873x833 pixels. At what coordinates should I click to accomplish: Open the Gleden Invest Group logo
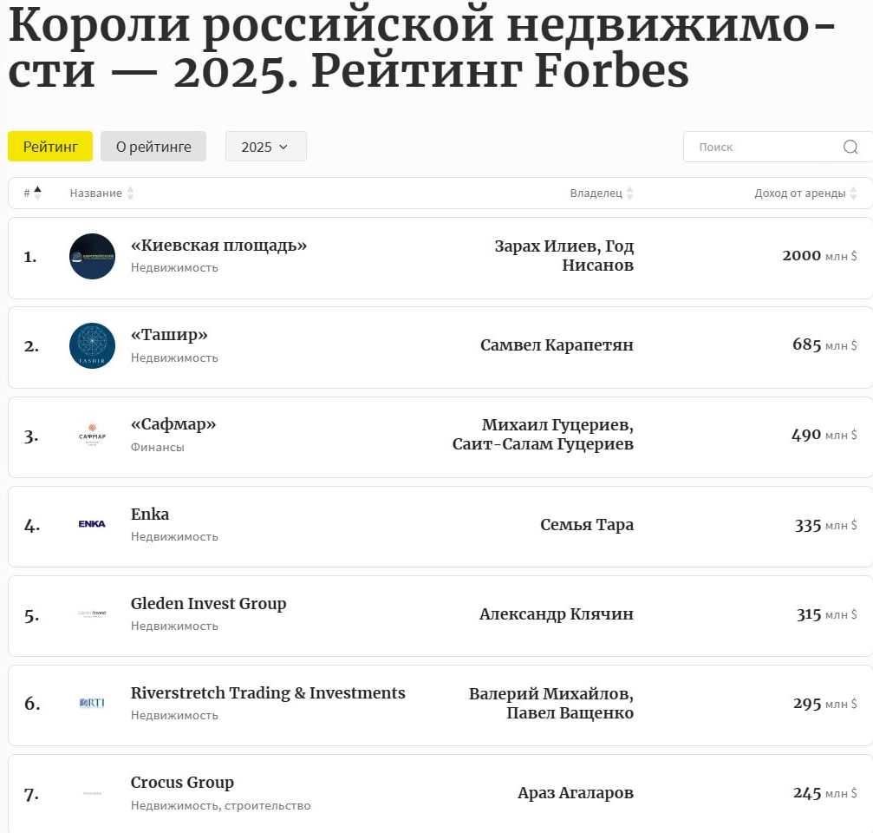coord(93,613)
